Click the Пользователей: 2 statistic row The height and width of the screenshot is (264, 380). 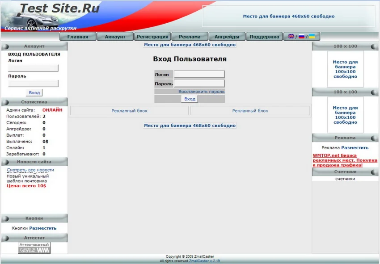coord(26,116)
